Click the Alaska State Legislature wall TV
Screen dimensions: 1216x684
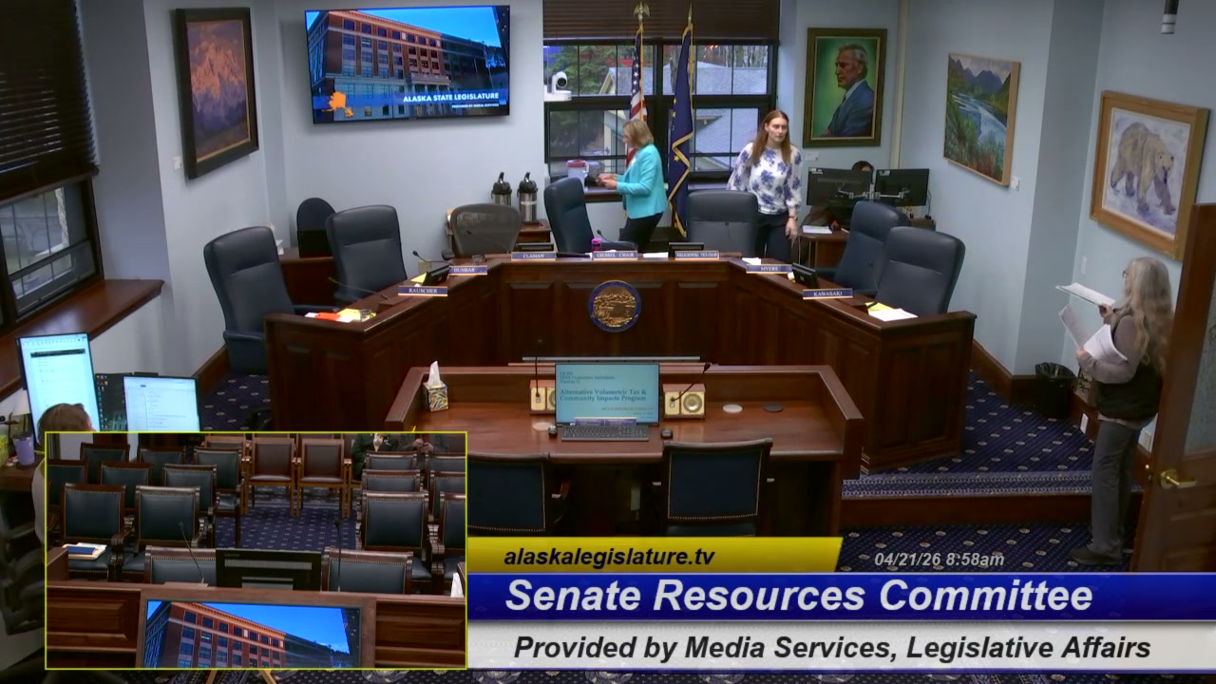point(408,64)
